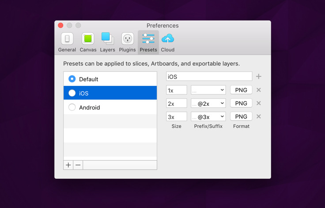Add a new export size row
325x208 pixels.
(x=258, y=77)
